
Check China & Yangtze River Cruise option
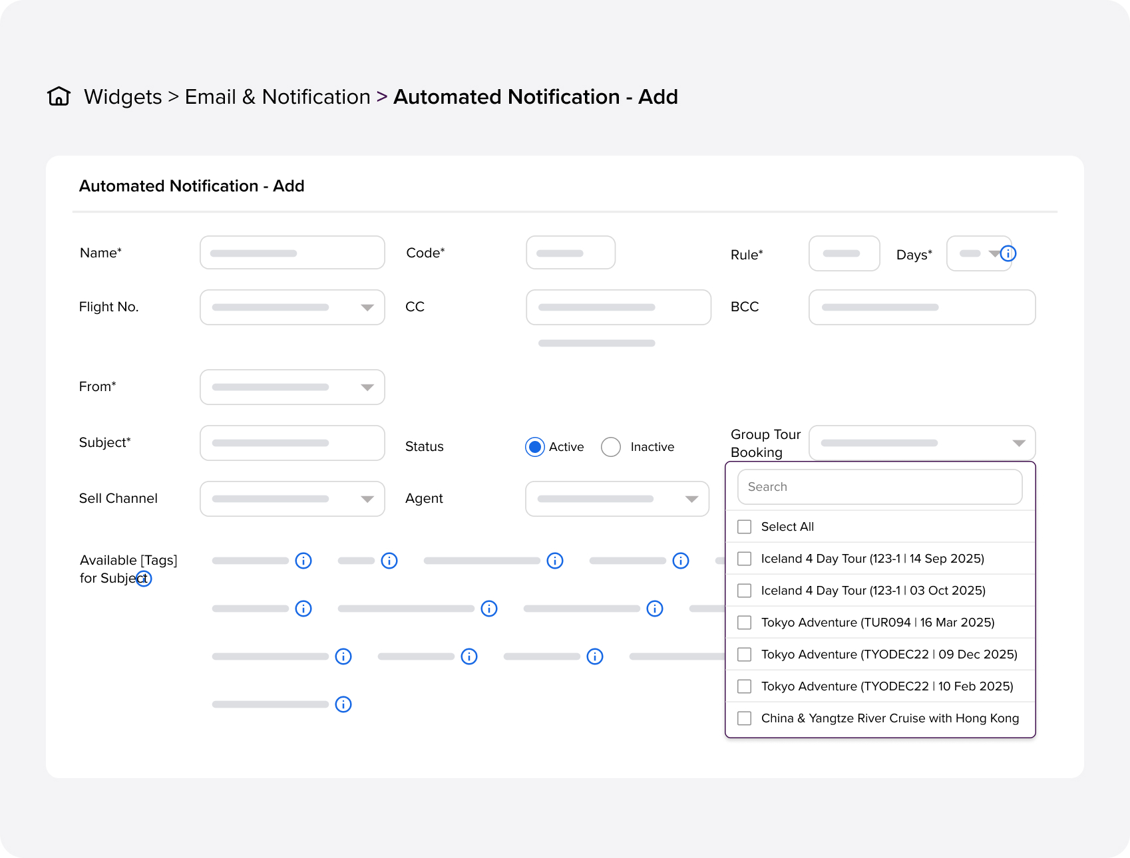click(x=745, y=718)
